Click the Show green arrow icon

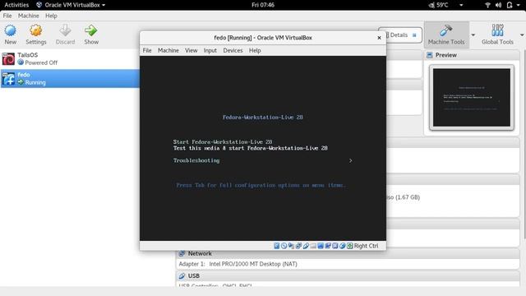(x=91, y=30)
